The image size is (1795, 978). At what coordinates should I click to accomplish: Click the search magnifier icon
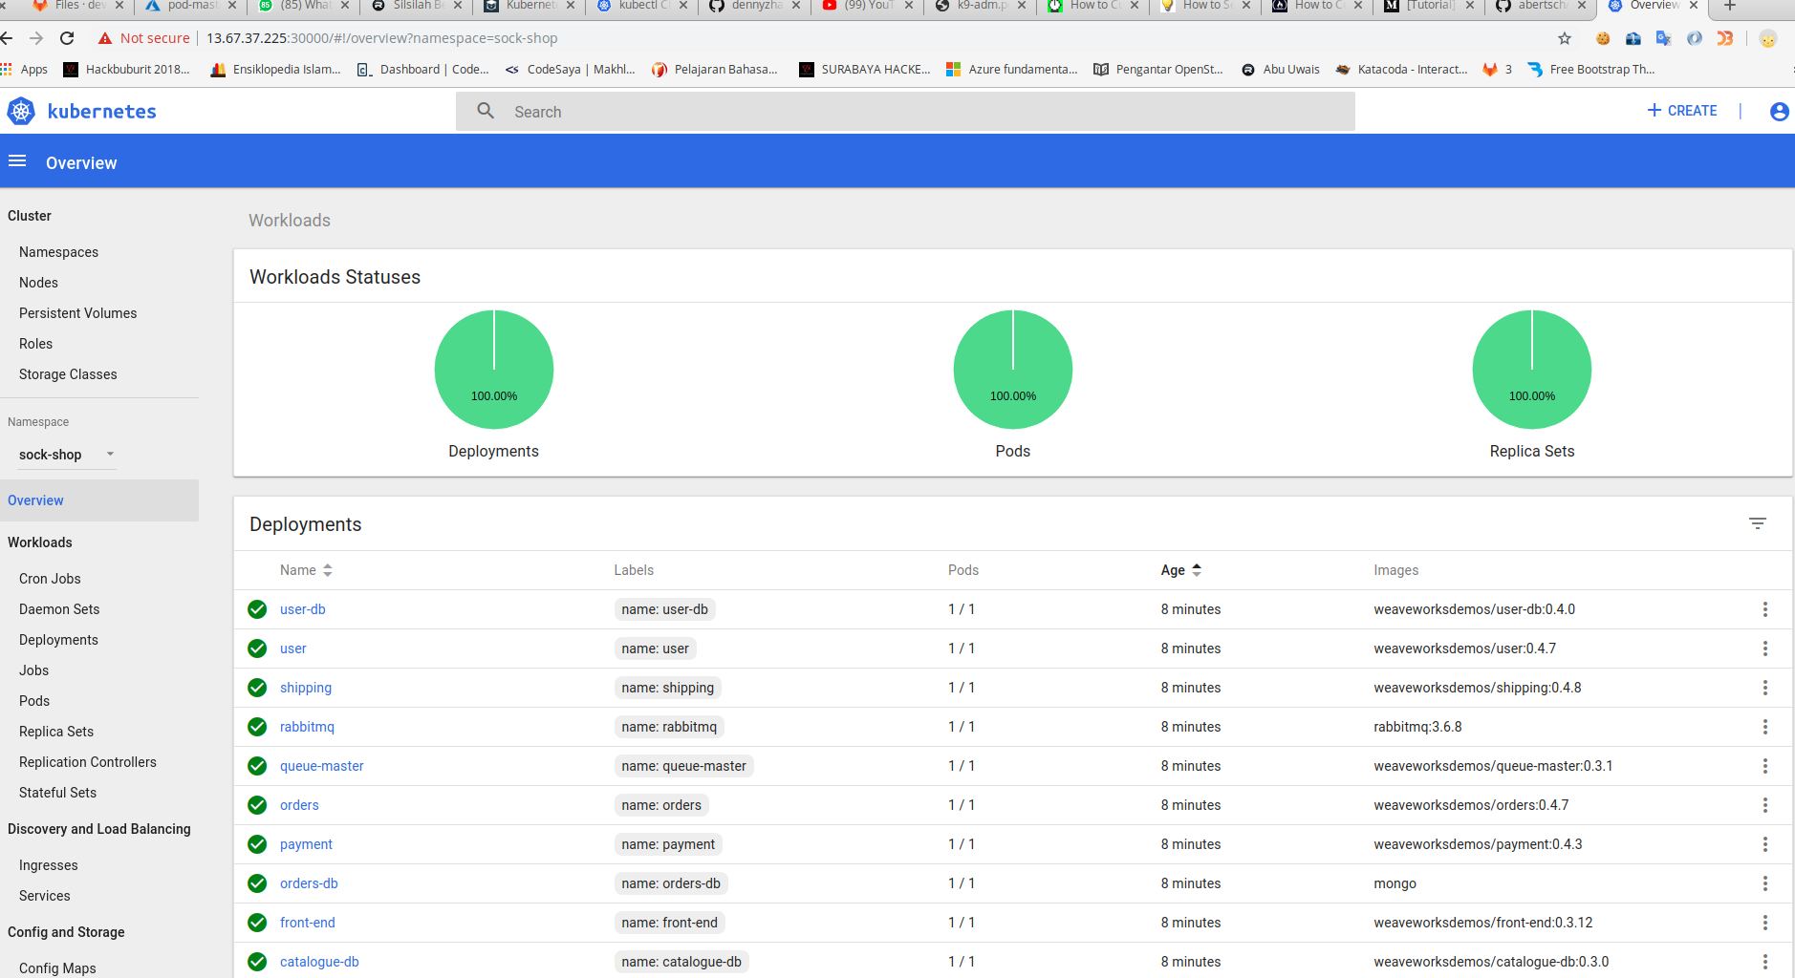(486, 111)
